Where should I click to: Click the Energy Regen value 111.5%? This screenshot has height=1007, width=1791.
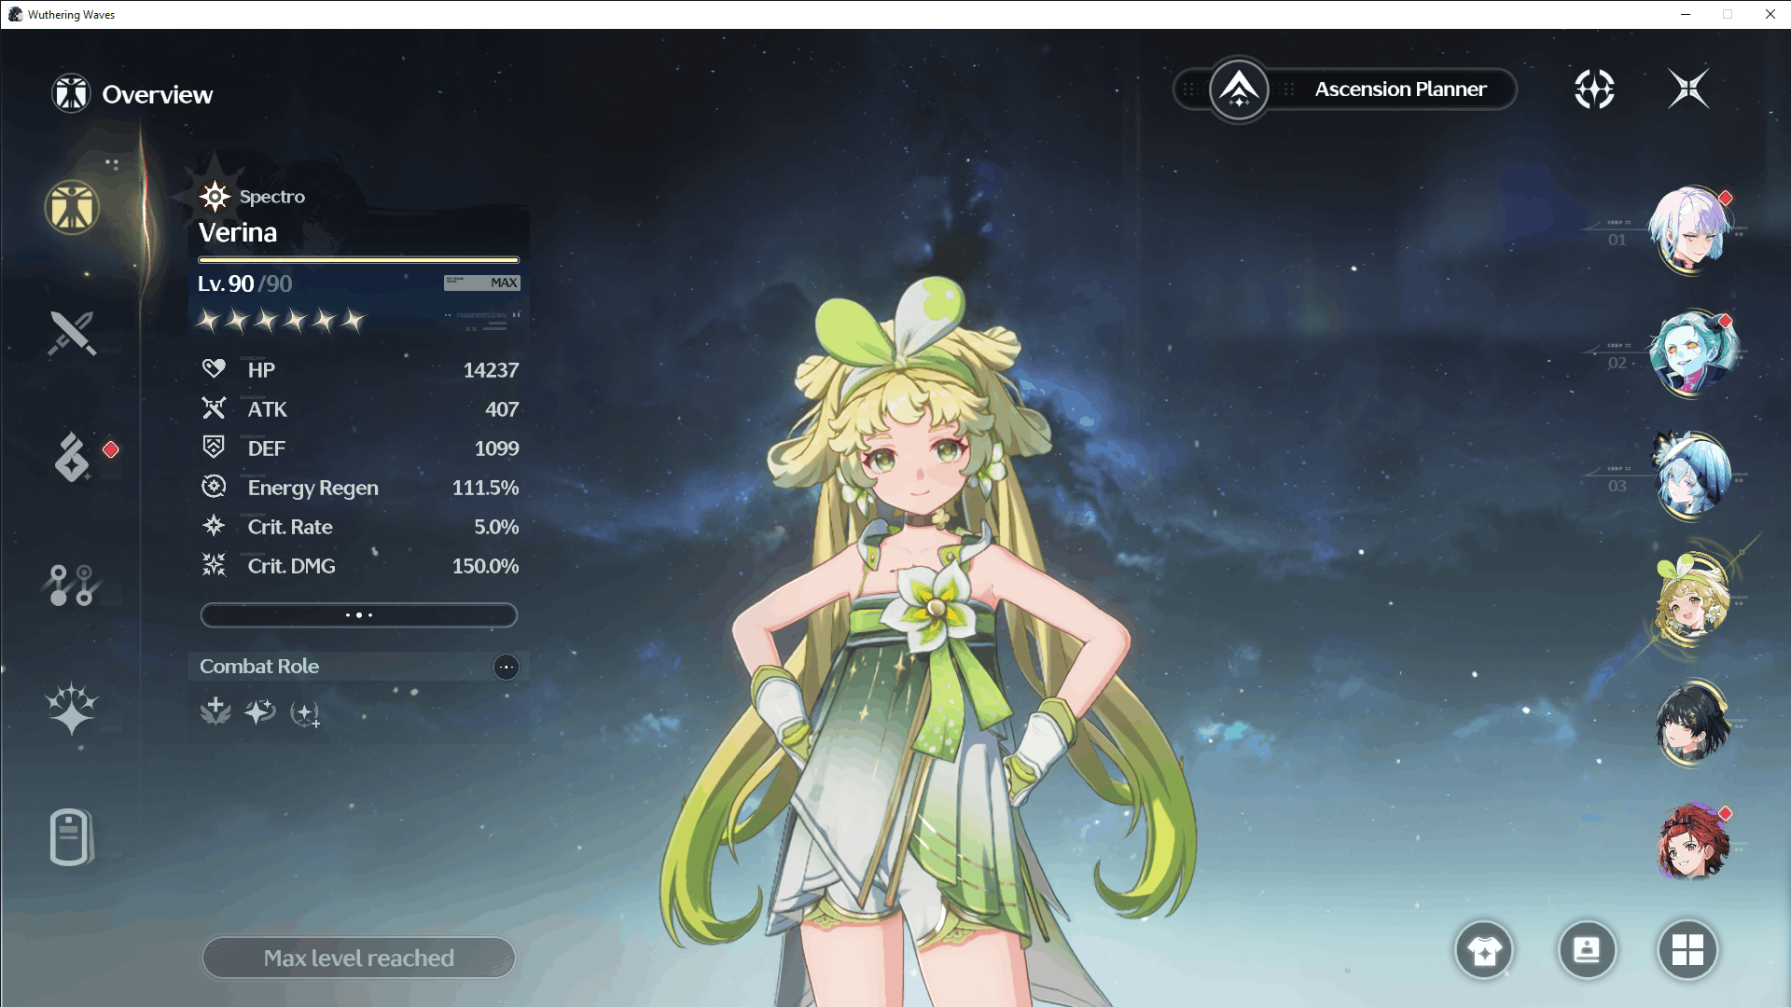[485, 488]
